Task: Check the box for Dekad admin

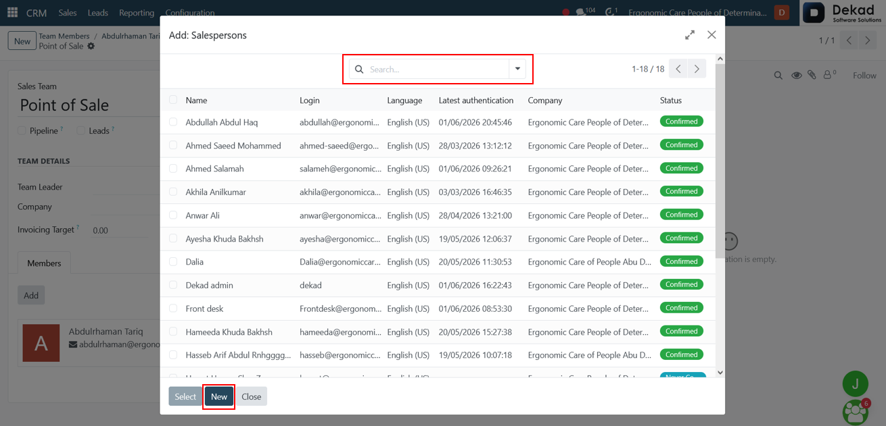Action: [173, 285]
